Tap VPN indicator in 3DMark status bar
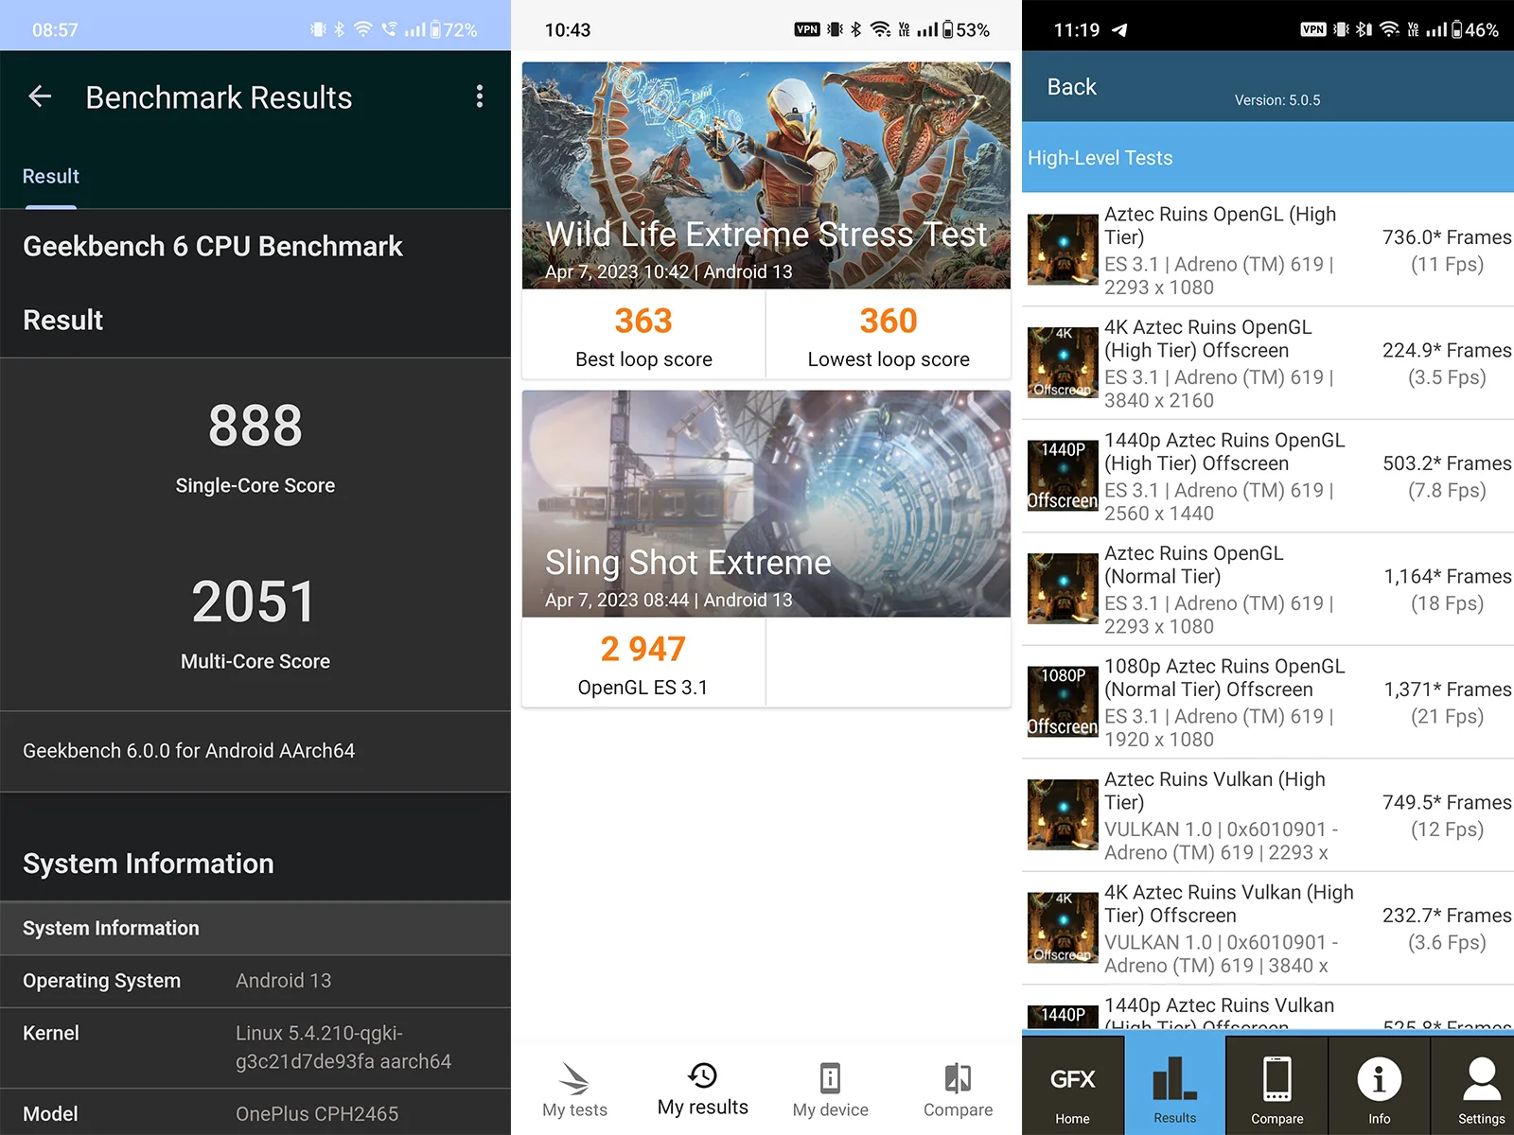 point(807,29)
